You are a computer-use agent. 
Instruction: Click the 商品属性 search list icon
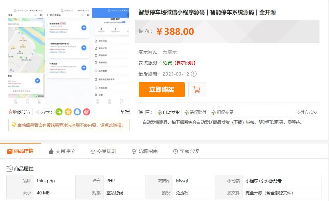[x=10, y=168]
